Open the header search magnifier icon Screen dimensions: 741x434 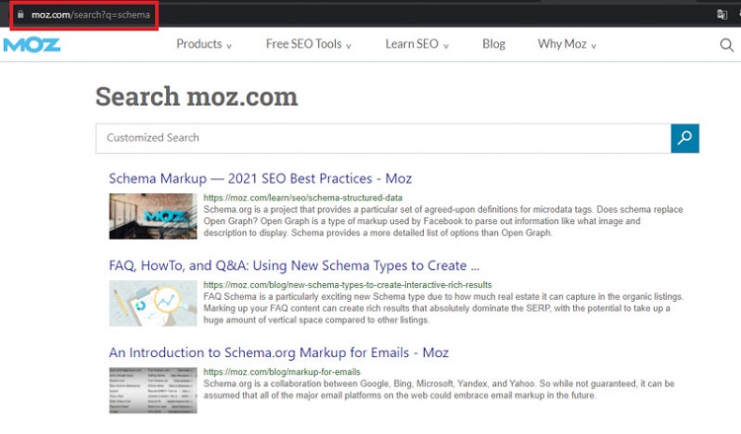click(726, 44)
